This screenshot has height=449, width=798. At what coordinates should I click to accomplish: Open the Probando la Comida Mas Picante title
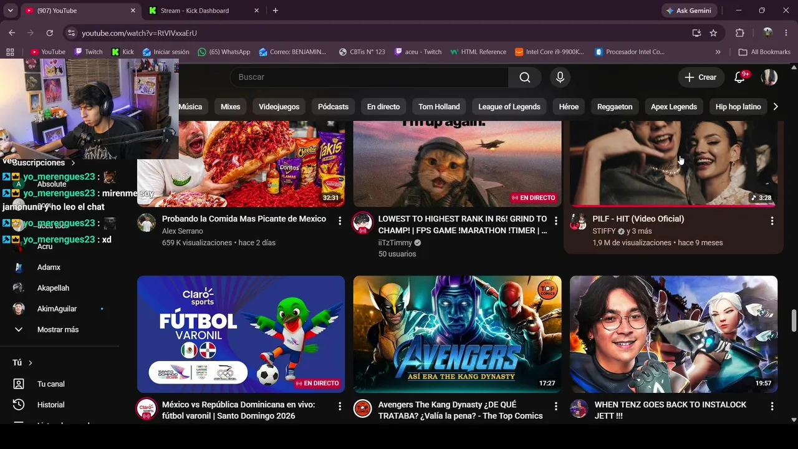[244, 219]
